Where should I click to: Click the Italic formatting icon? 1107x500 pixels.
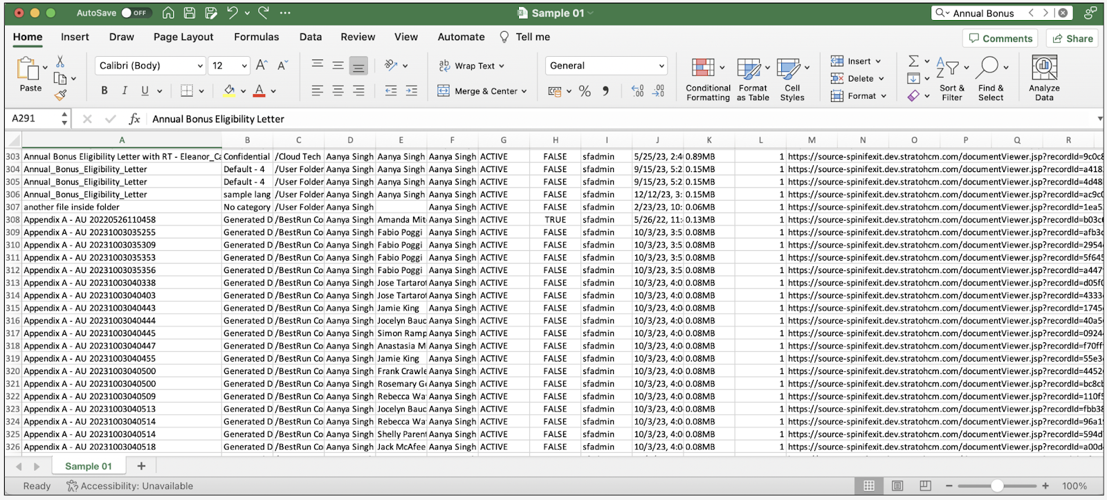125,91
